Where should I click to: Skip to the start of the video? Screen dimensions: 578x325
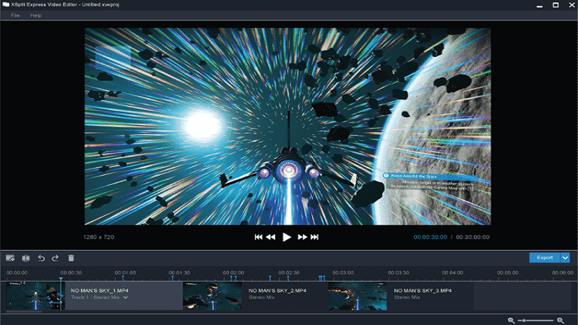click(258, 237)
